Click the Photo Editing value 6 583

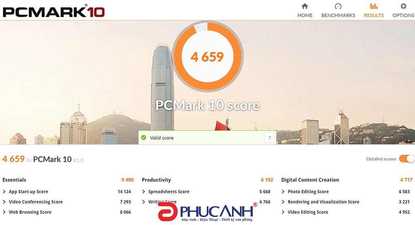pos(404,191)
